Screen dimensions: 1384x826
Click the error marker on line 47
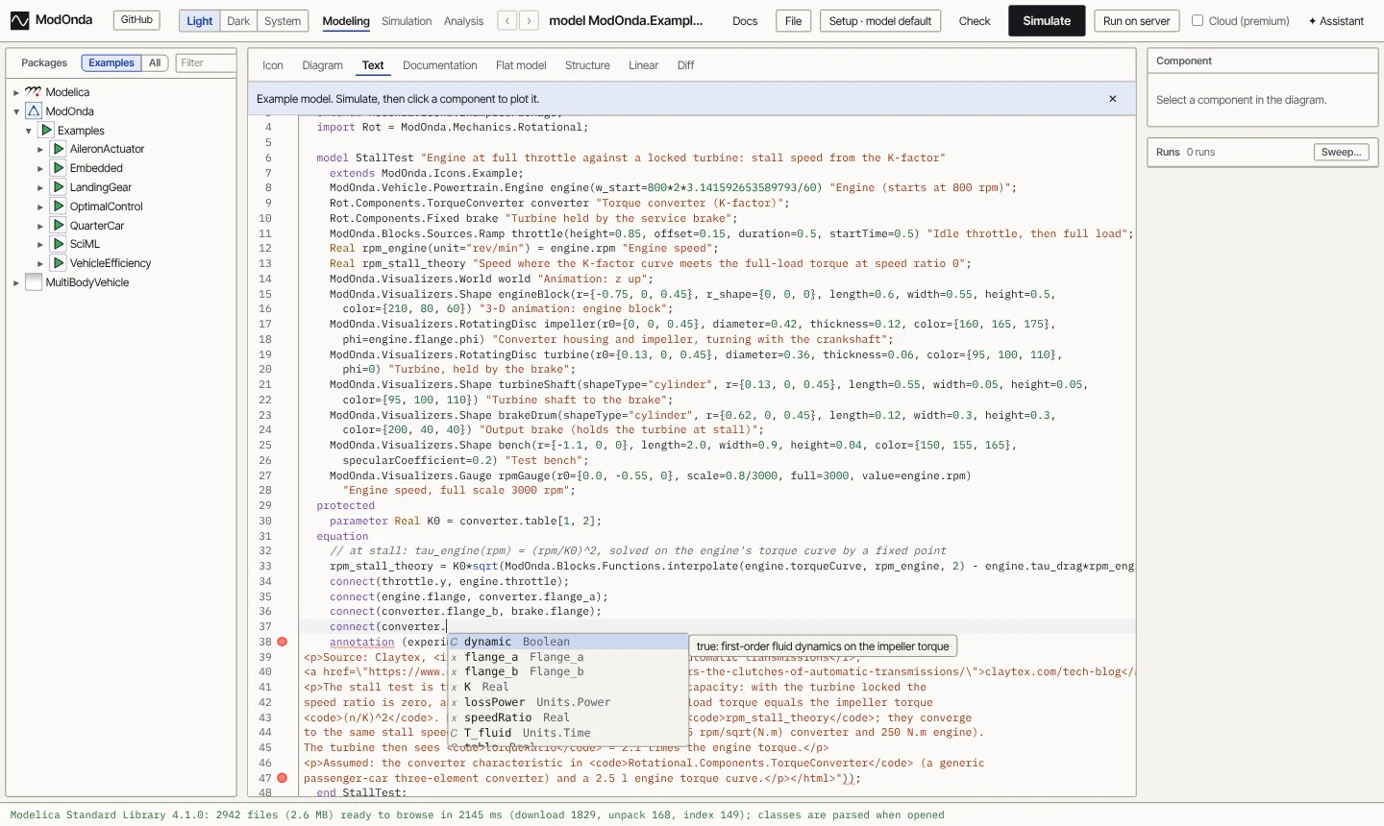283,778
